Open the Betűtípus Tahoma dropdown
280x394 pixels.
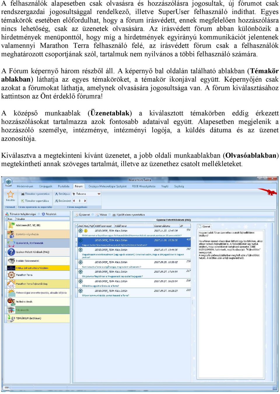click(99, 194)
